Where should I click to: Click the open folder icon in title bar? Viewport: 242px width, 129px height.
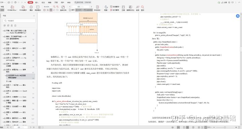click(x=9, y=2)
